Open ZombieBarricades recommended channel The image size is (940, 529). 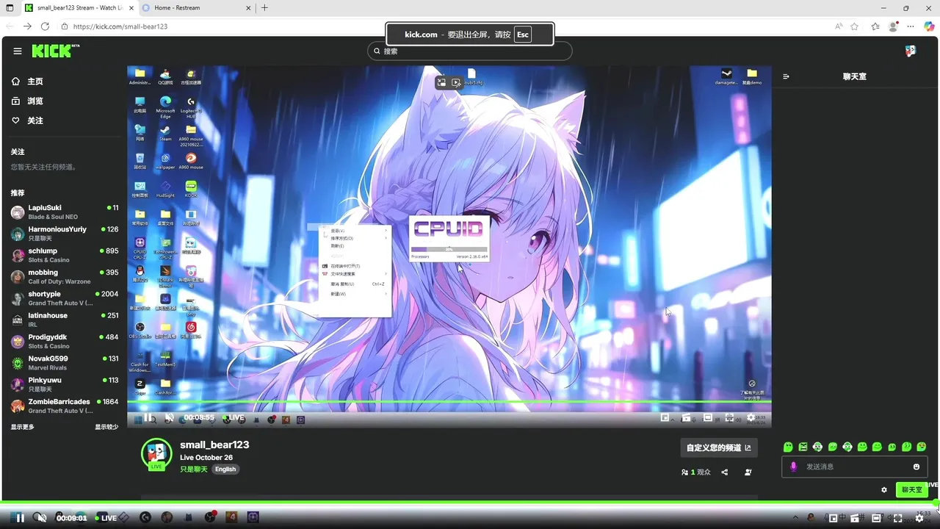(65, 406)
